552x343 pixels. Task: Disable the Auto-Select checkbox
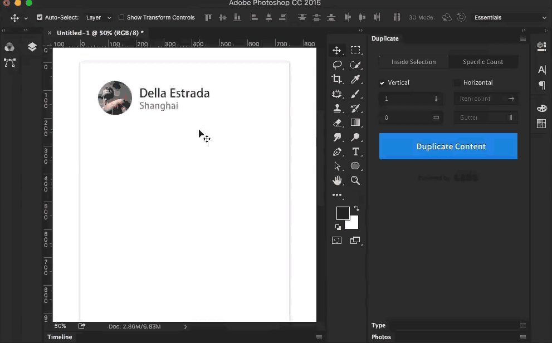[40, 17]
